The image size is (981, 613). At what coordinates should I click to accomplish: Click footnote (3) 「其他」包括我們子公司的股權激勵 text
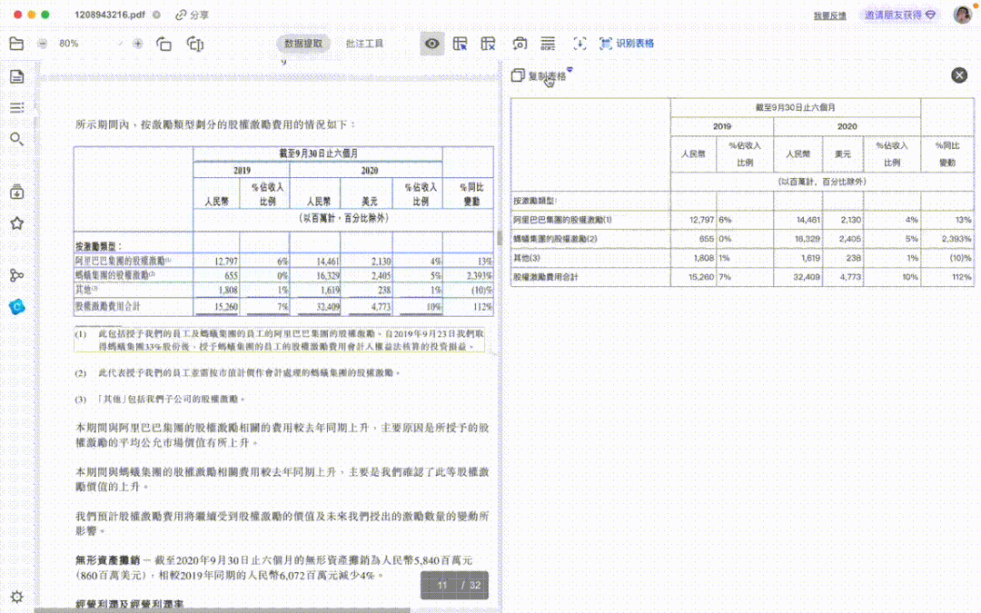tap(160, 399)
